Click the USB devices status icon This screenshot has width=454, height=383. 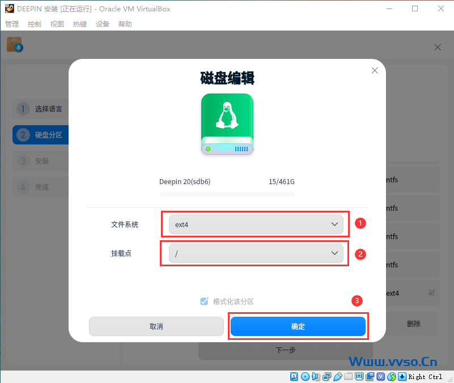click(337, 376)
